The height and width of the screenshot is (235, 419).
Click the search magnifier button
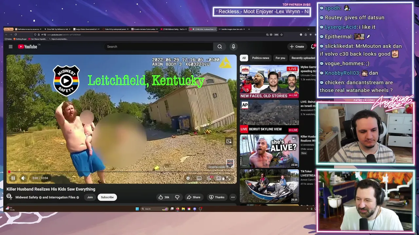220,47
